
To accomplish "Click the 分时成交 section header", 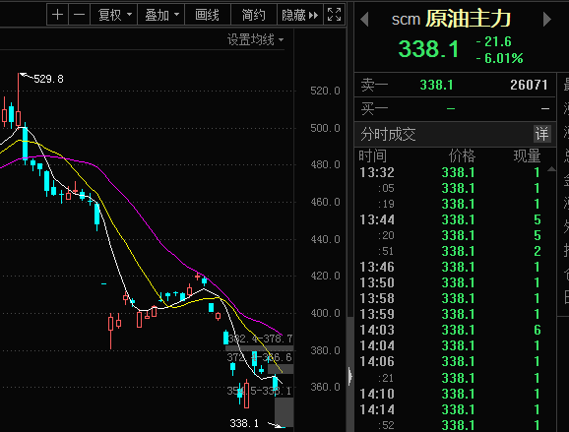I will click(x=388, y=134).
